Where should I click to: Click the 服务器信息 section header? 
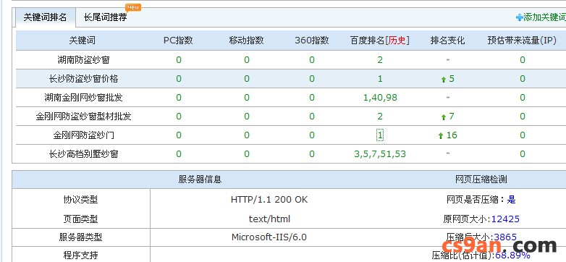(200, 179)
